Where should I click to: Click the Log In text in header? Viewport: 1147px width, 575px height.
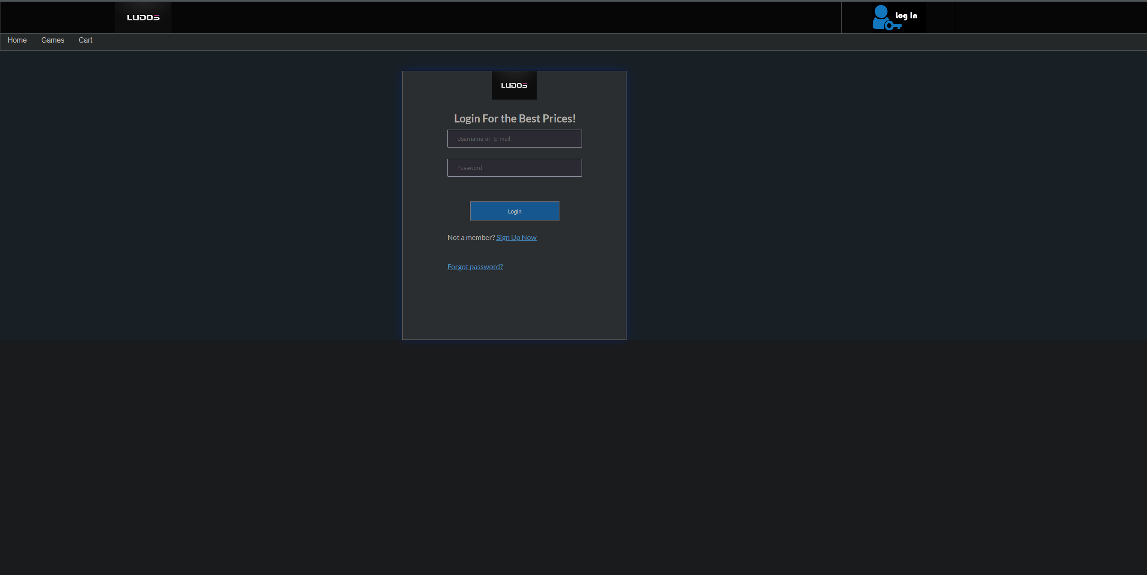(906, 16)
